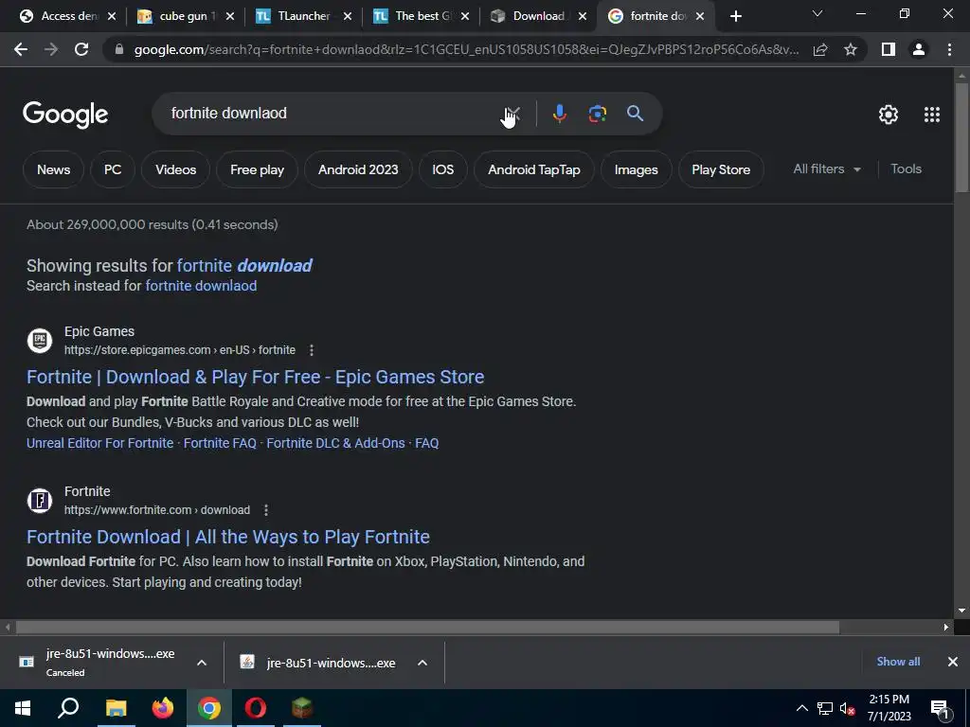The image size is (970, 727).
Task: Switch to the TLauncher tab
Action: click(304, 16)
